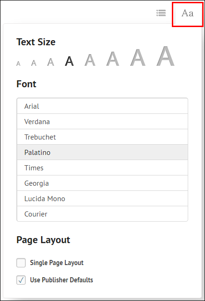This screenshot has width=205, height=301.
Task: Select the sixth text size A
Action: tap(113, 59)
